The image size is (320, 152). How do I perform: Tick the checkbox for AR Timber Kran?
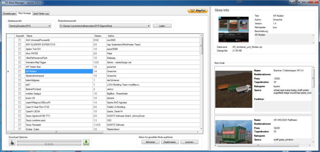(20, 67)
